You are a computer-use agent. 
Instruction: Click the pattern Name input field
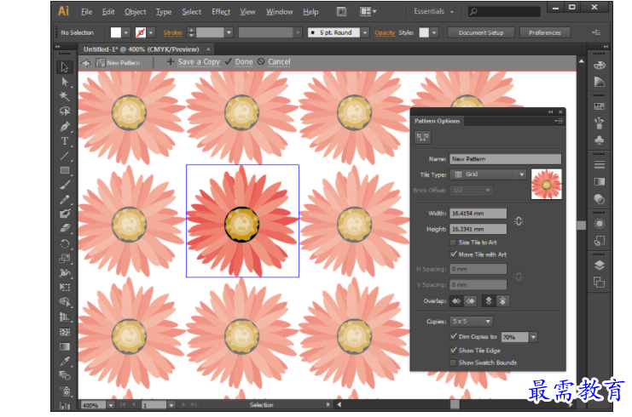[506, 159]
